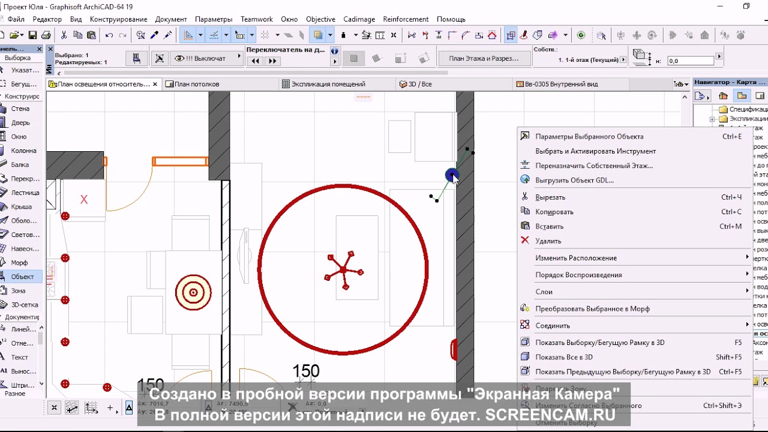
Task: Toggle the eye visibility Выключат button
Action: point(206,58)
